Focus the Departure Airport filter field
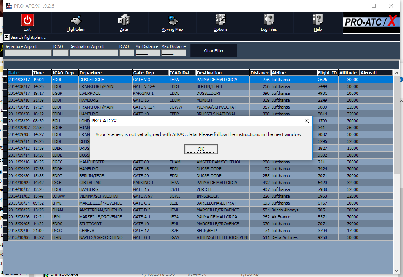This screenshot has height=277, width=403. (28, 53)
